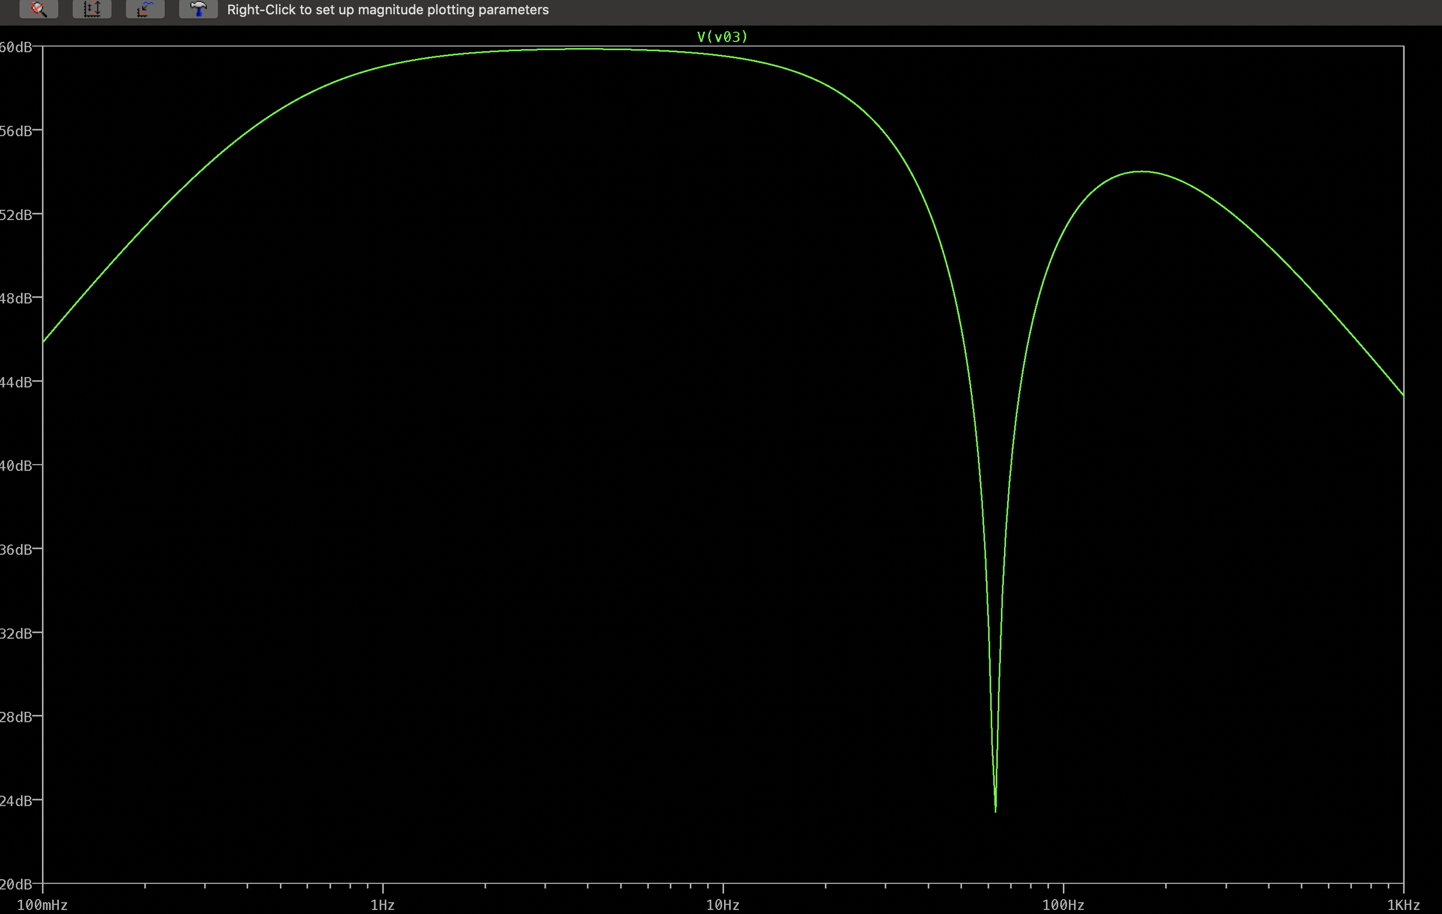
Task: Click the 20dB axis label
Action: coord(16,885)
